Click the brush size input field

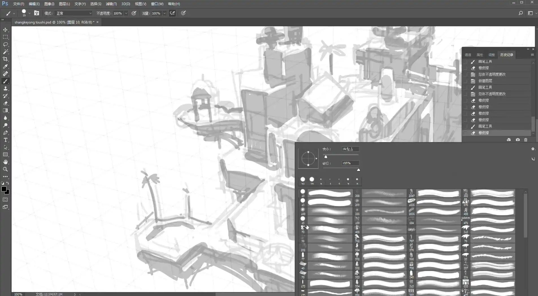tap(350, 149)
